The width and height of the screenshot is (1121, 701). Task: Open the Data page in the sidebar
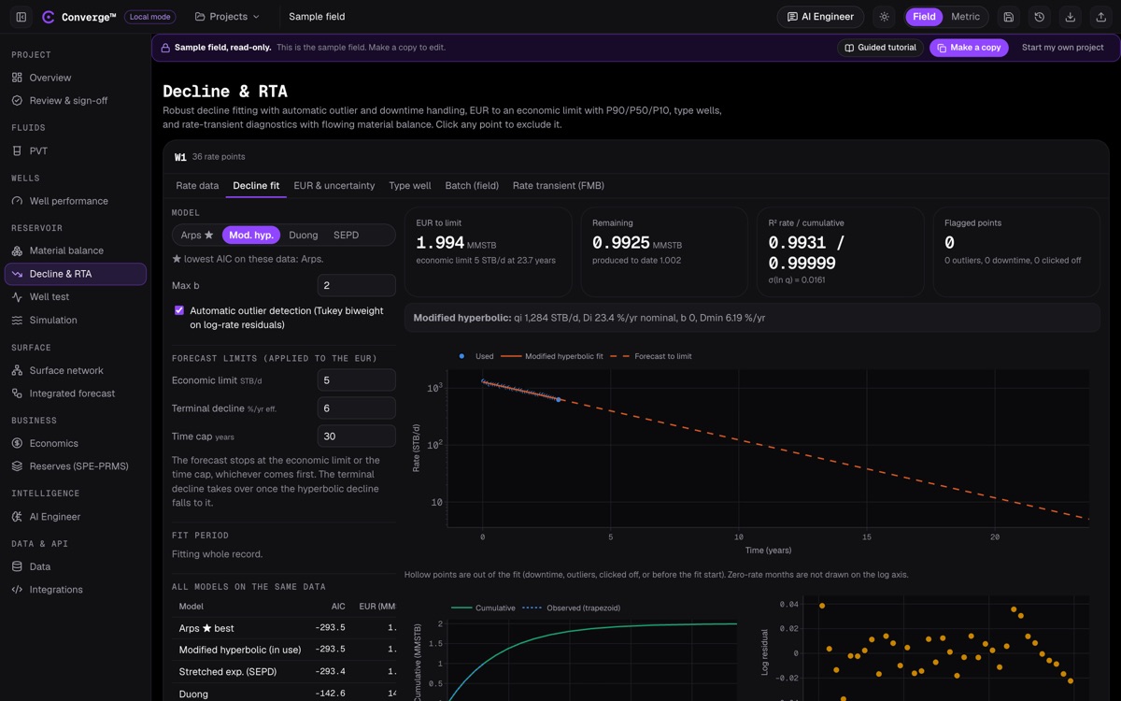[75, 566]
